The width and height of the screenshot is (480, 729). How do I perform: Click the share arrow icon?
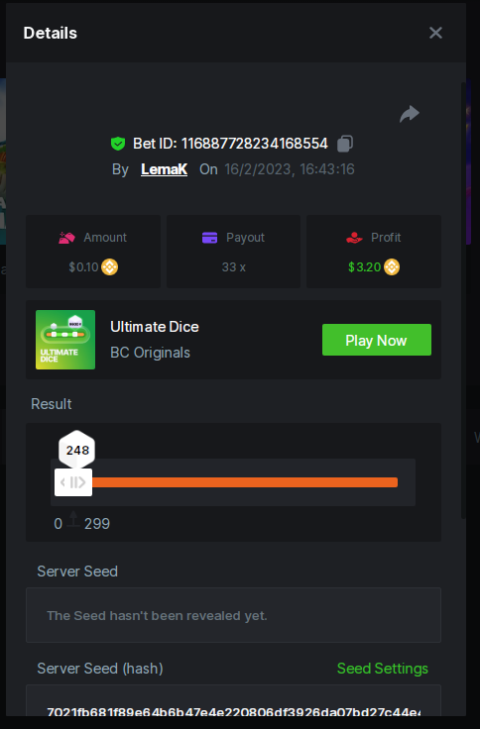pos(410,114)
